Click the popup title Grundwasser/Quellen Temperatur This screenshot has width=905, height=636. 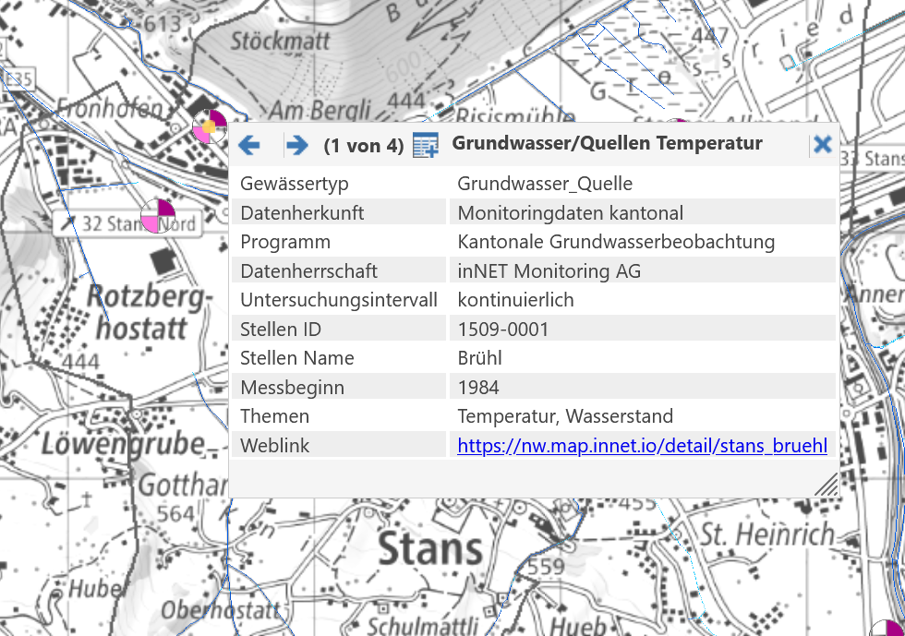(x=607, y=144)
